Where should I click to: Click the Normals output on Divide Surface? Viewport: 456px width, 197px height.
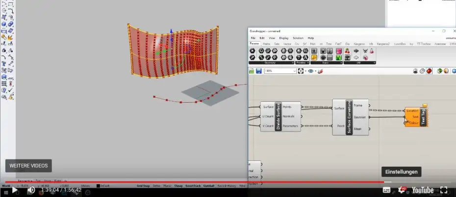click(288, 116)
